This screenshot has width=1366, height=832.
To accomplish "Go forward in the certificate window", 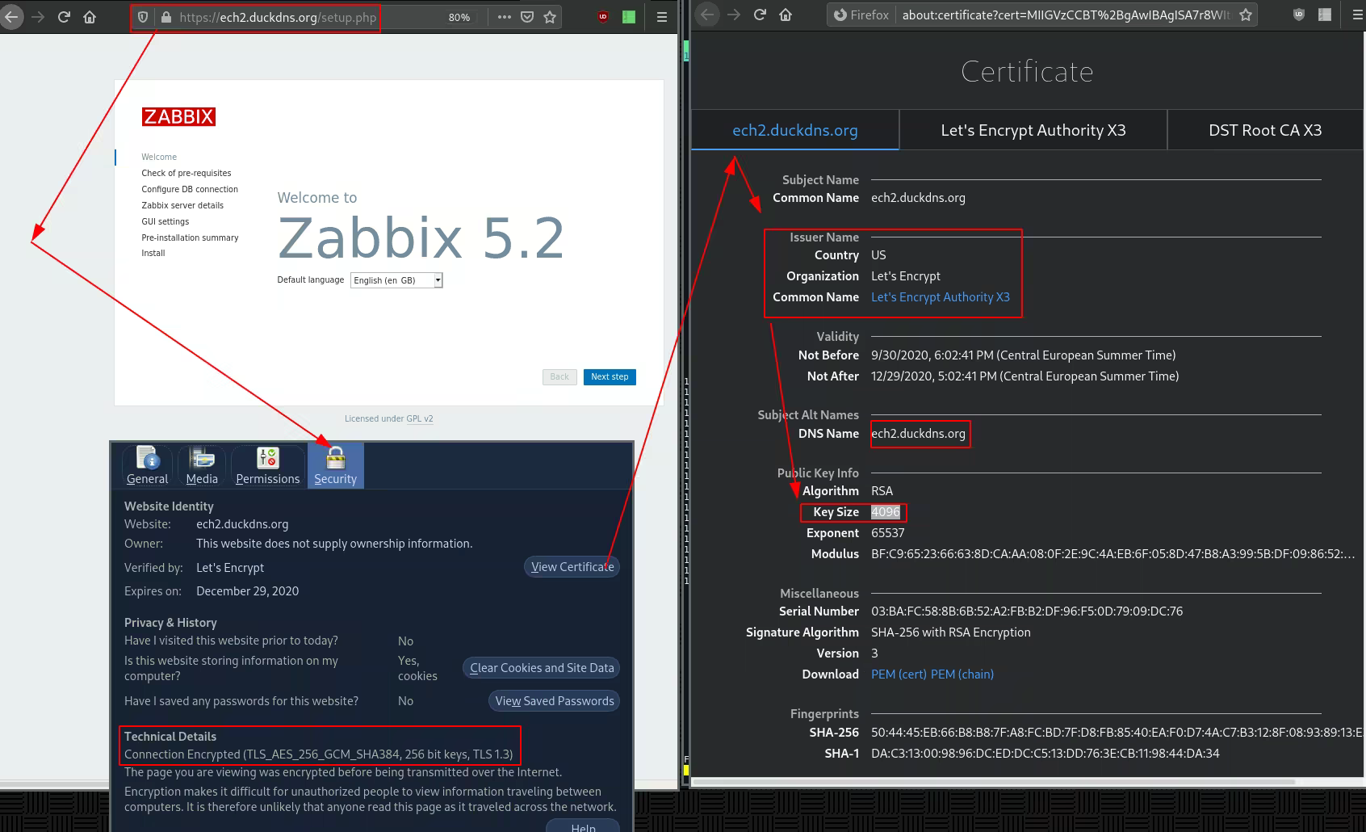I will pyautogui.click(x=734, y=15).
